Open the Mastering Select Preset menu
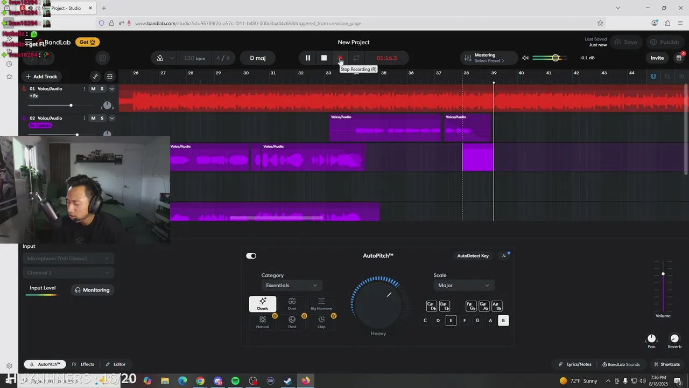Image resolution: width=689 pixels, height=388 pixels. pyautogui.click(x=489, y=58)
